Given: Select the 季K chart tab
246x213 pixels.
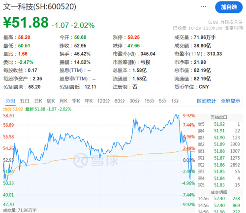Looking at the screenshot, I should tap(76, 101).
